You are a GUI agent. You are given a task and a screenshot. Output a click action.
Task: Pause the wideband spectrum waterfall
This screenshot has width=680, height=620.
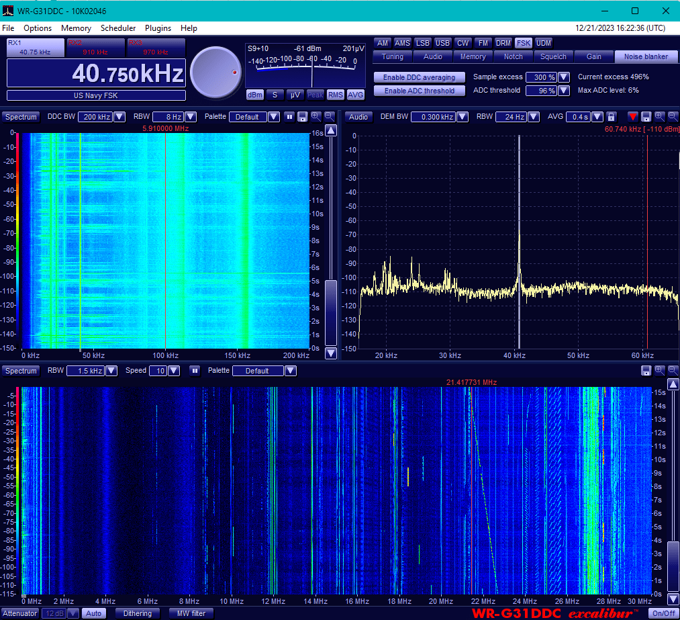click(x=195, y=371)
